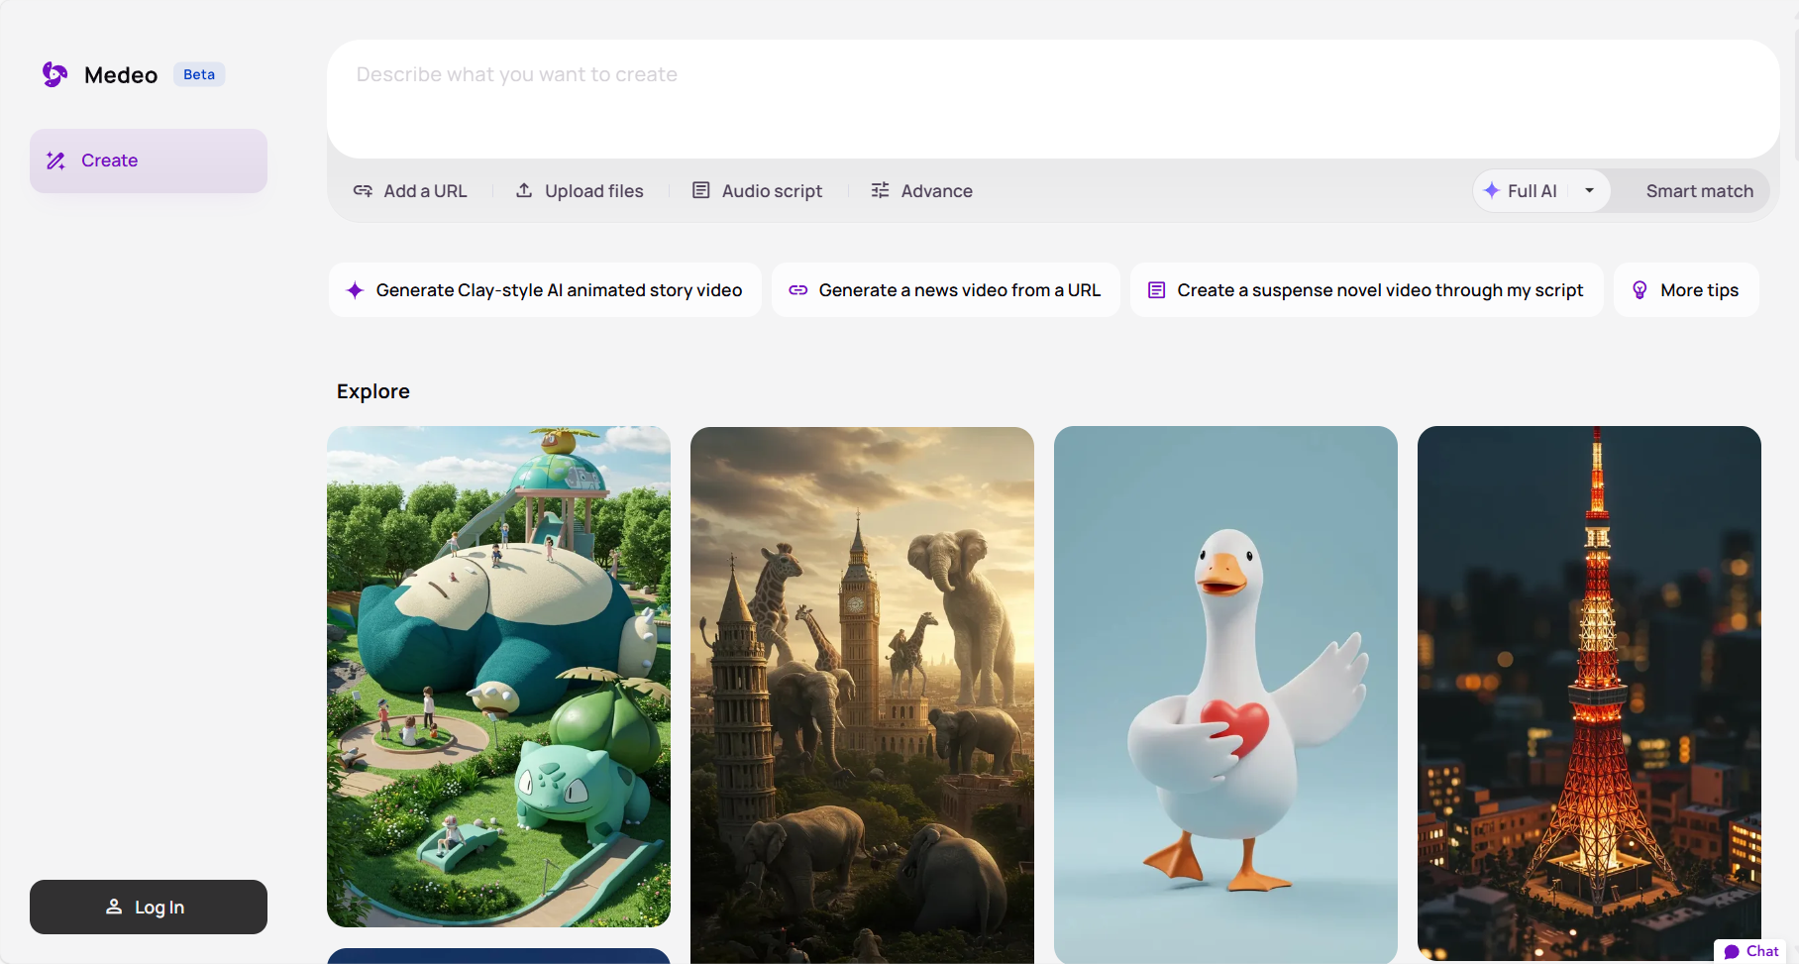Click link icon on news video suggestion
This screenshot has height=964, width=1799.
point(797,290)
